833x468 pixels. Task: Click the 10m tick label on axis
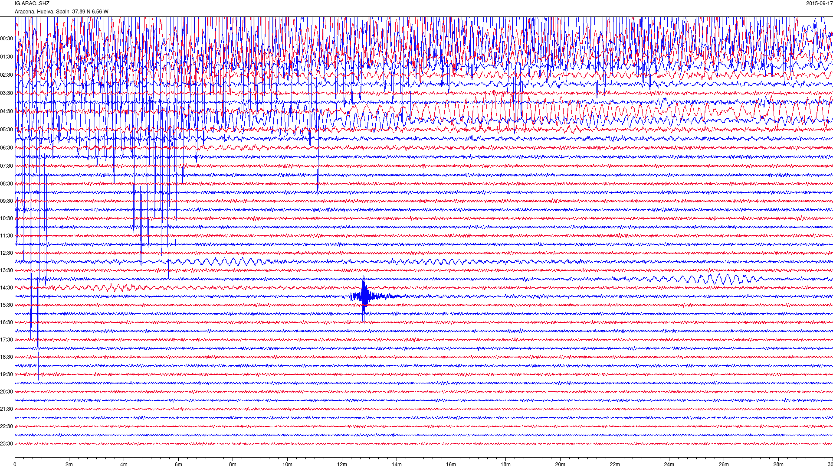coord(287,465)
